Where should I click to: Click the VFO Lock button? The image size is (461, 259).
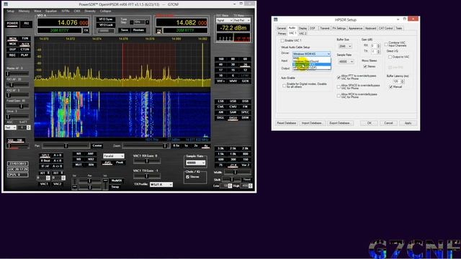click(106, 24)
